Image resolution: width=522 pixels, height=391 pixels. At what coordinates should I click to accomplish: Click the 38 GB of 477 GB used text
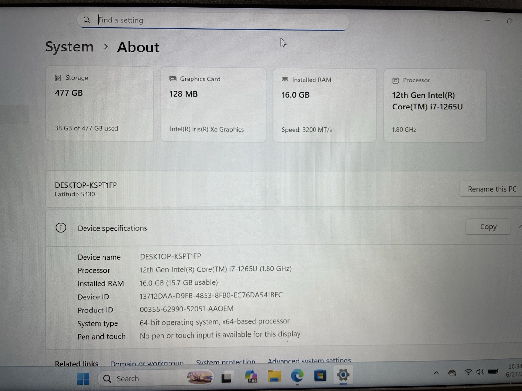tap(86, 128)
